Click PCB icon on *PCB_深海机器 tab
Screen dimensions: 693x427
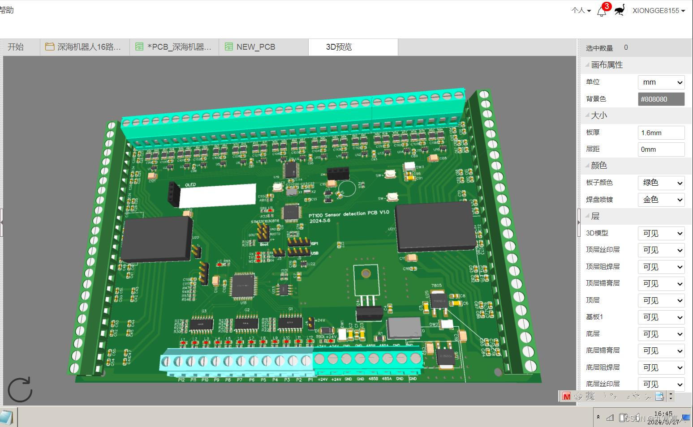[139, 47]
